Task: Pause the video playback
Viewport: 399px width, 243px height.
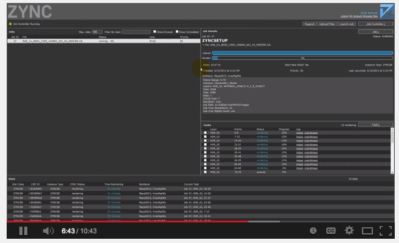Action: (x=23, y=231)
